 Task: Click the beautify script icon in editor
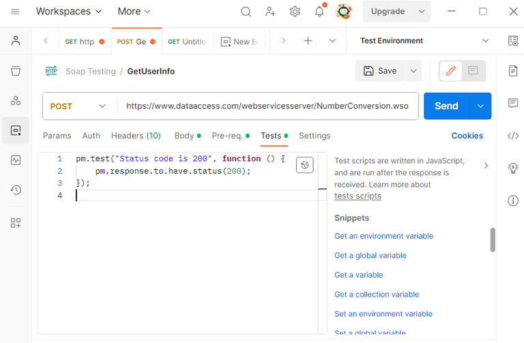click(x=305, y=164)
